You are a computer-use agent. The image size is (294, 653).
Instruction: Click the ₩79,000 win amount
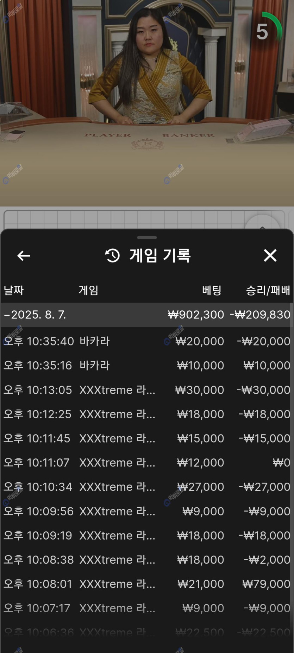267,584
